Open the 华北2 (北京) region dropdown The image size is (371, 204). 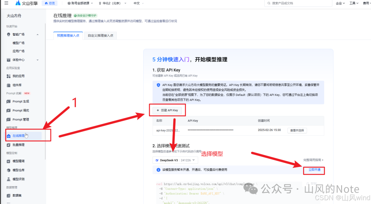(x=113, y=3)
